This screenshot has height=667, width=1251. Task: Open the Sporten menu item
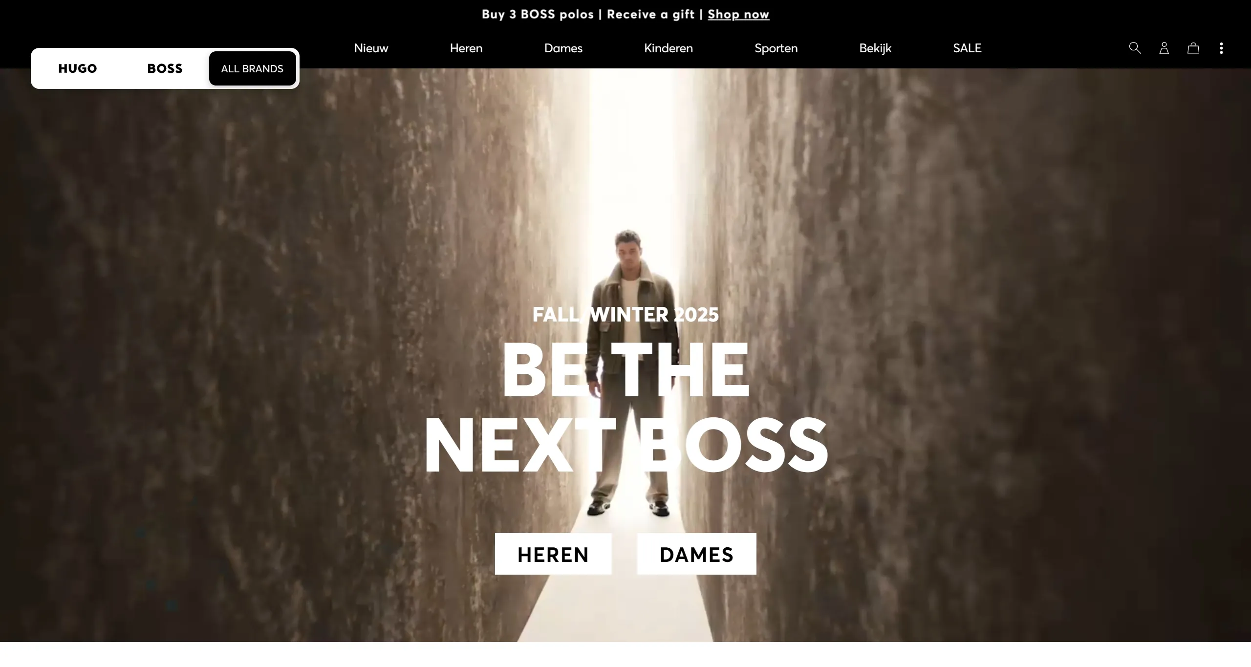(776, 48)
